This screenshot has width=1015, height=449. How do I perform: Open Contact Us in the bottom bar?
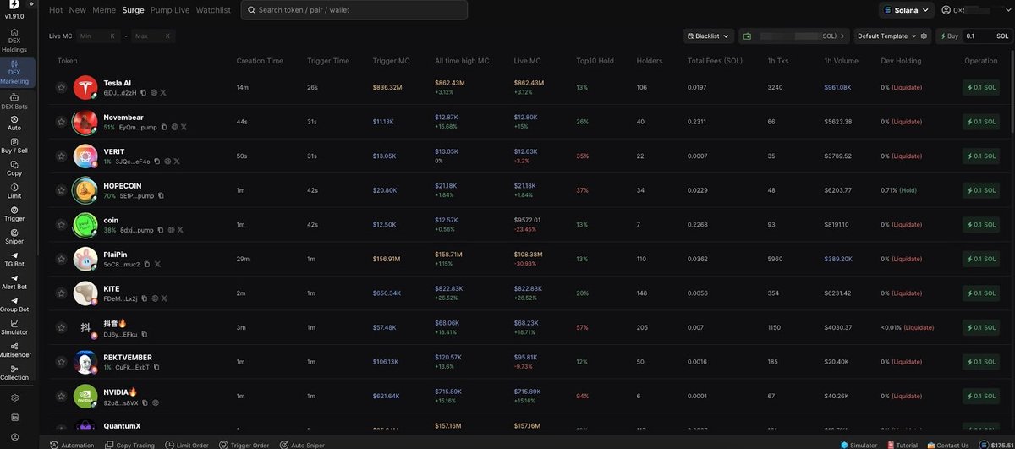click(x=948, y=444)
